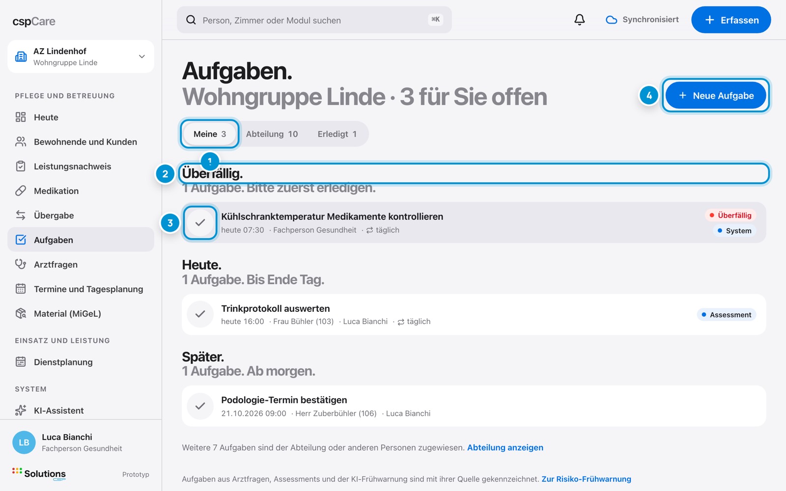Click the cspCare logo
786x491 pixels.
(34, 22)
